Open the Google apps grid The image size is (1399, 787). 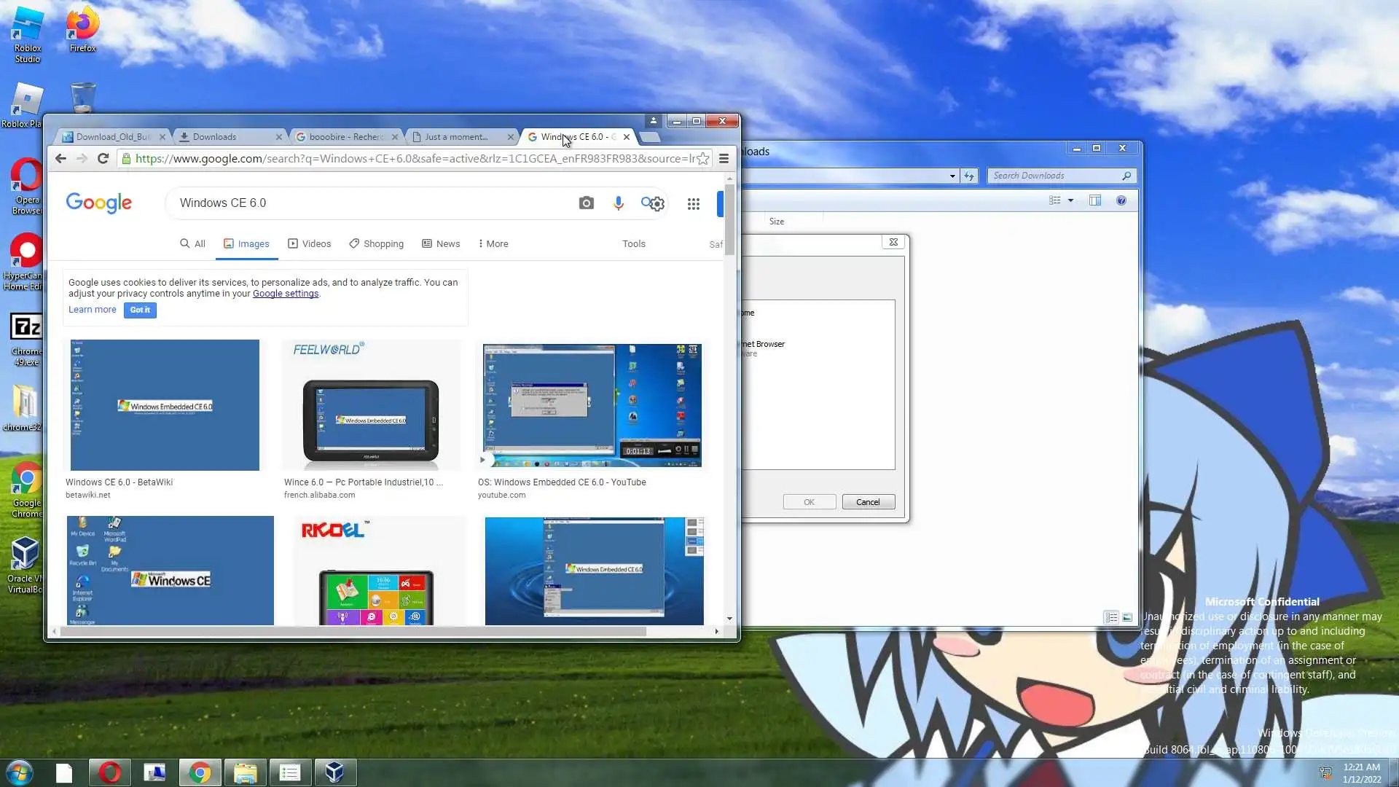pyautogui.click(x=693, y=204)
